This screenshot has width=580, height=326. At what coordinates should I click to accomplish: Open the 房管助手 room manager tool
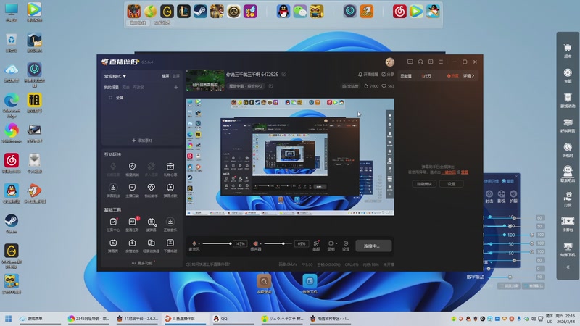tap(133, 246)
